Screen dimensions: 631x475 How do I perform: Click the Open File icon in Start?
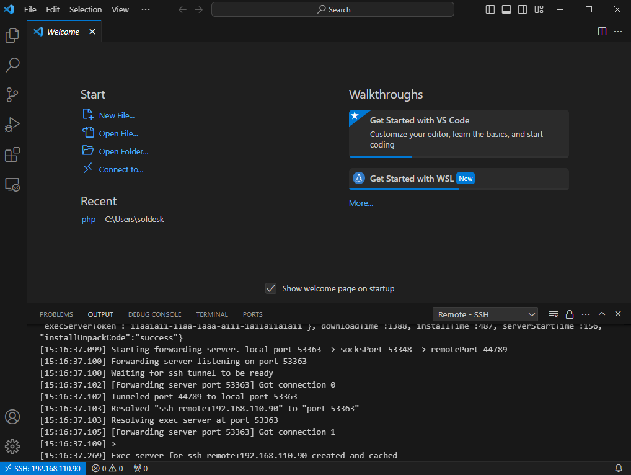point(88,133)
